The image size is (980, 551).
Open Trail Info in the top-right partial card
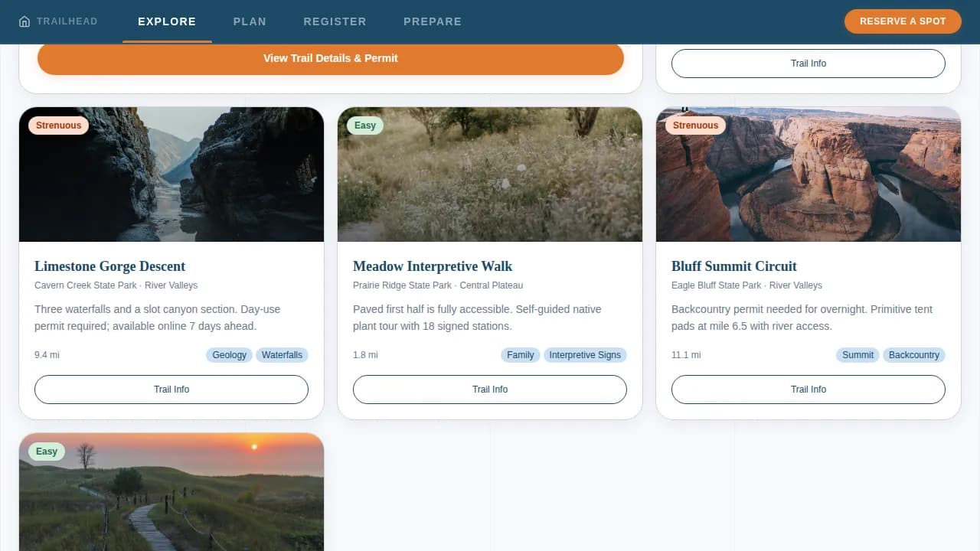tap(808, 64)
